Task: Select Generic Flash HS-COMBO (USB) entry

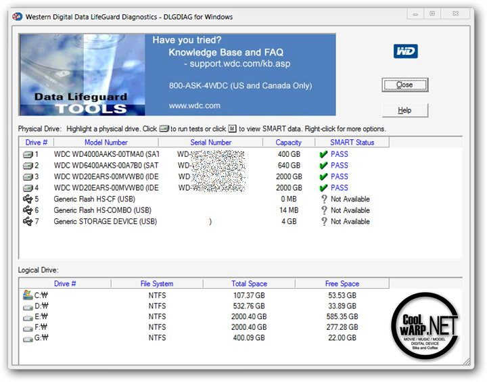Action: (103, 210)
